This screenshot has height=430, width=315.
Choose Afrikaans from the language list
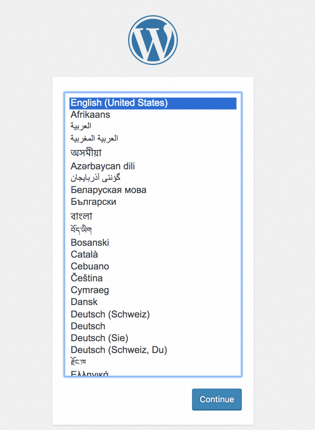(90, 115)
